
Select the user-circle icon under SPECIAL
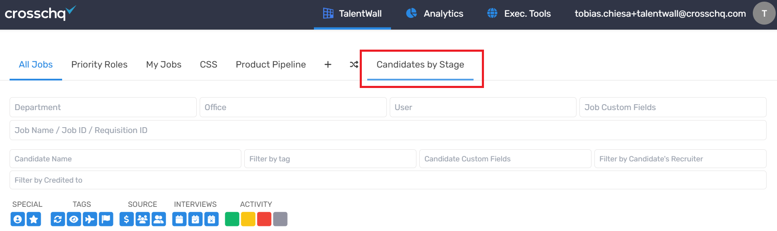point(18,219)
